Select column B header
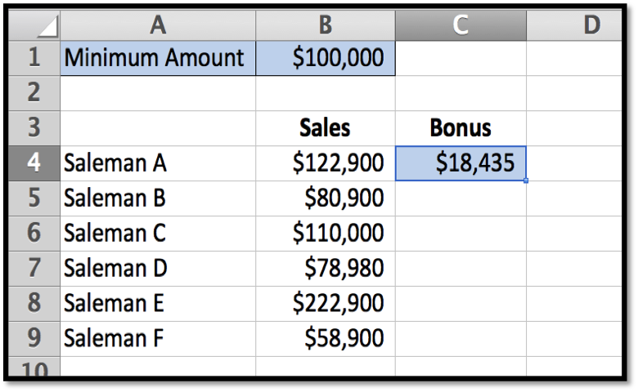638x392 pixels. pyautogui.click(x=325, y=26)
